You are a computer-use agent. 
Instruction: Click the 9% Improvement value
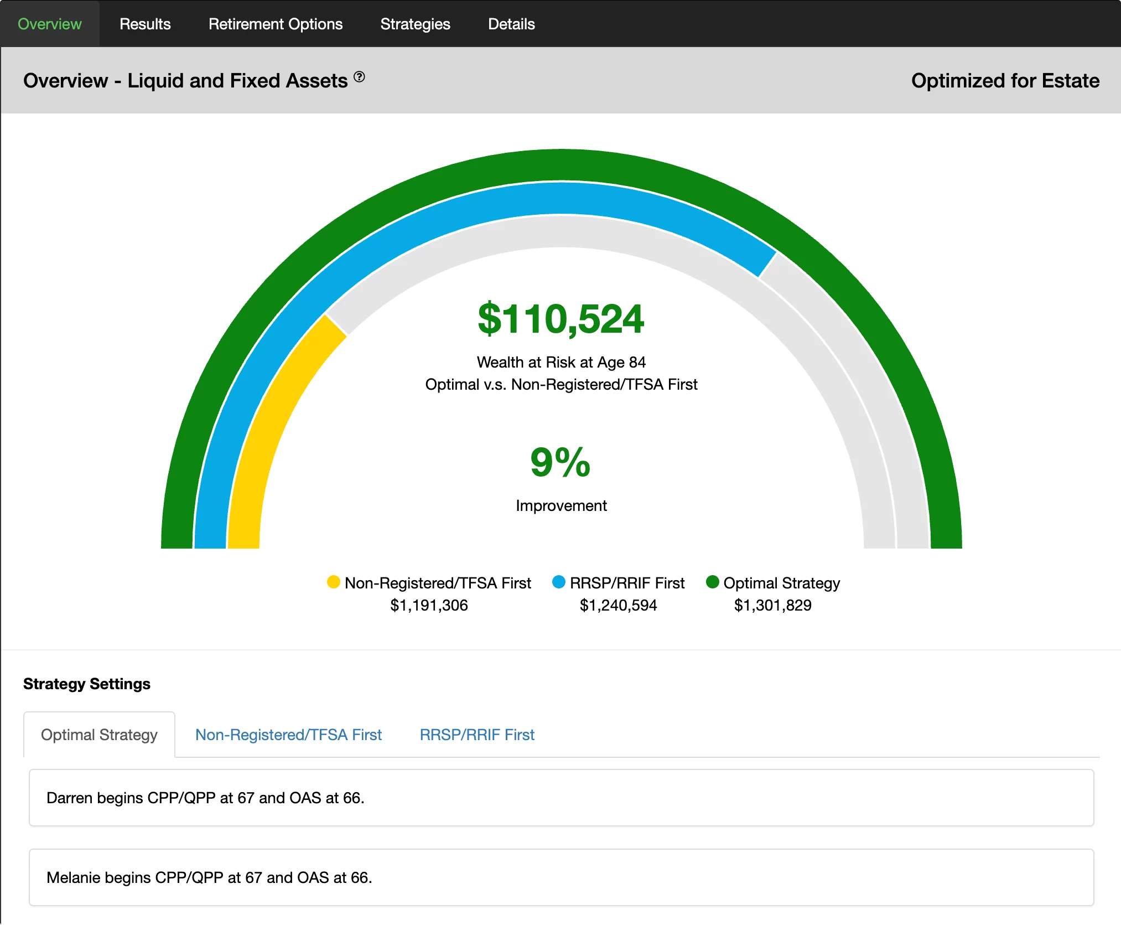560,462
